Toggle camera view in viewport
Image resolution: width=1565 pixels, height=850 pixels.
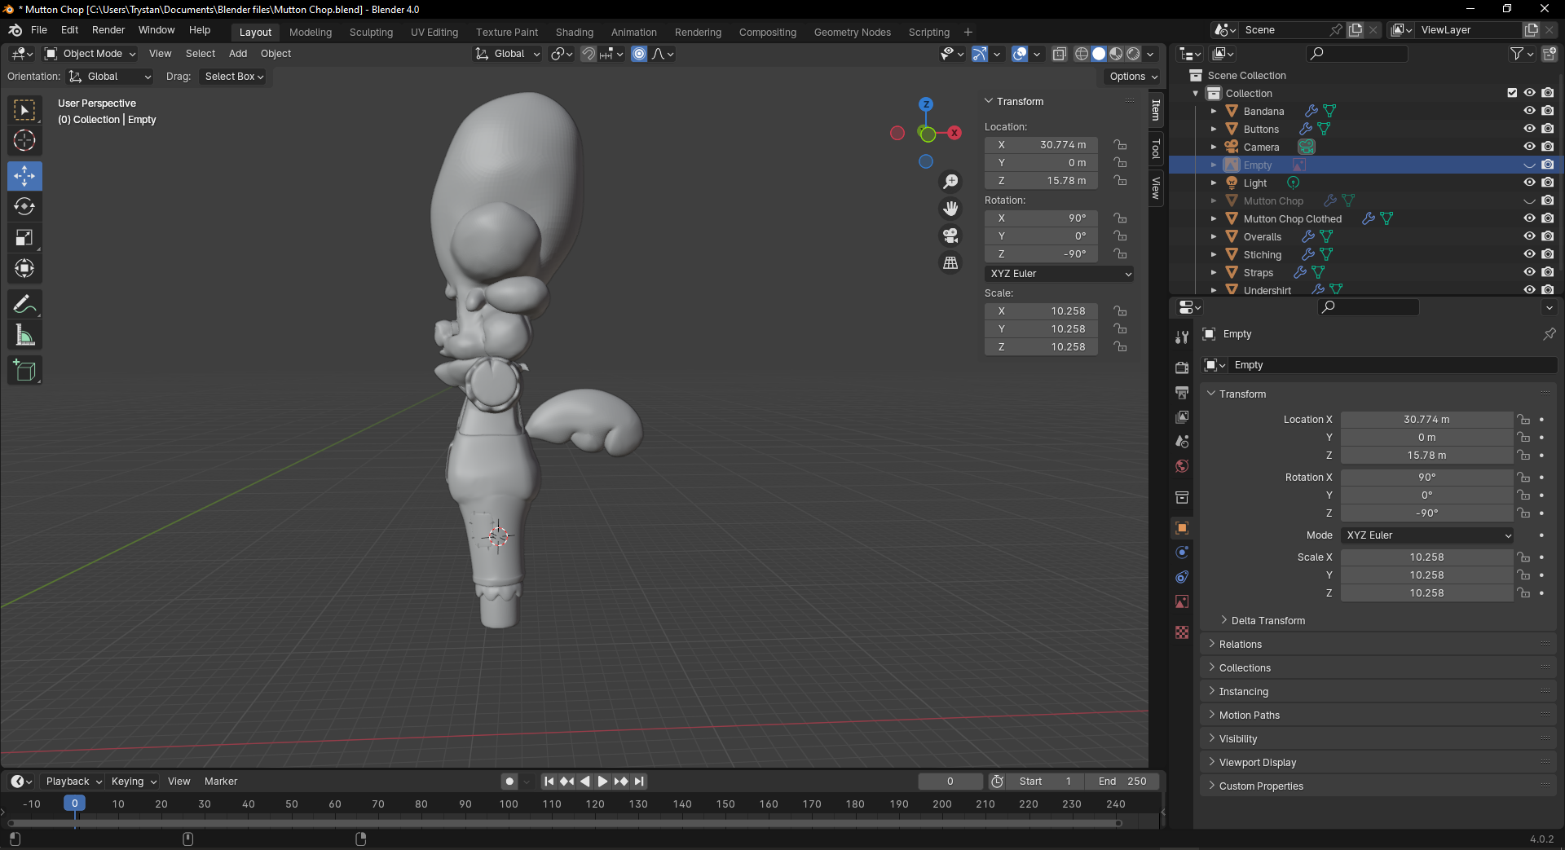click(950, 236)
